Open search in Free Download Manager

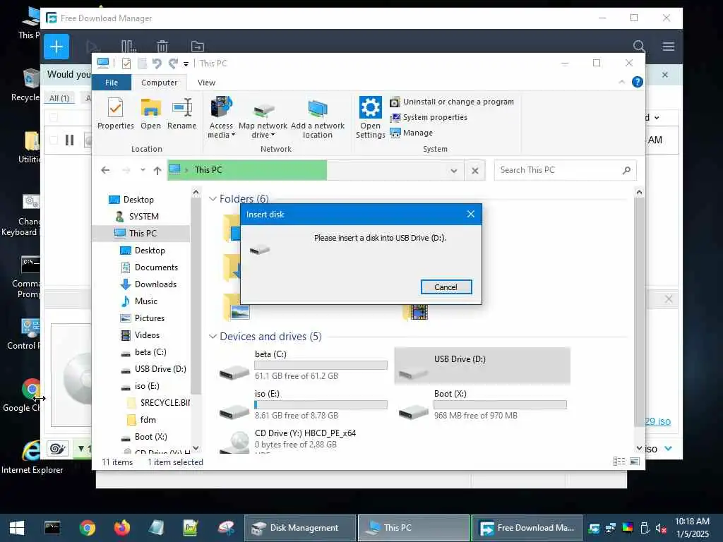[x=638, y=46]
